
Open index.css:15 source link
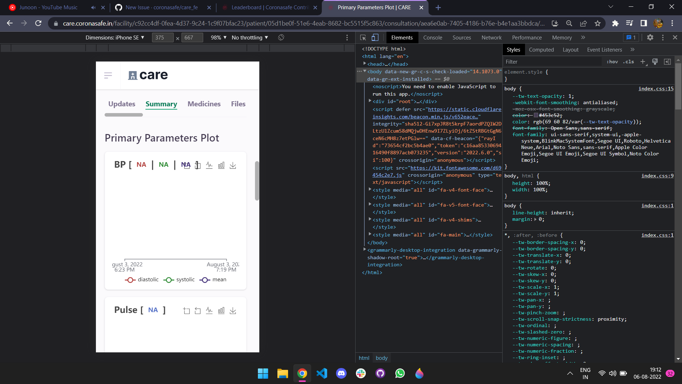tap(656, 89)
